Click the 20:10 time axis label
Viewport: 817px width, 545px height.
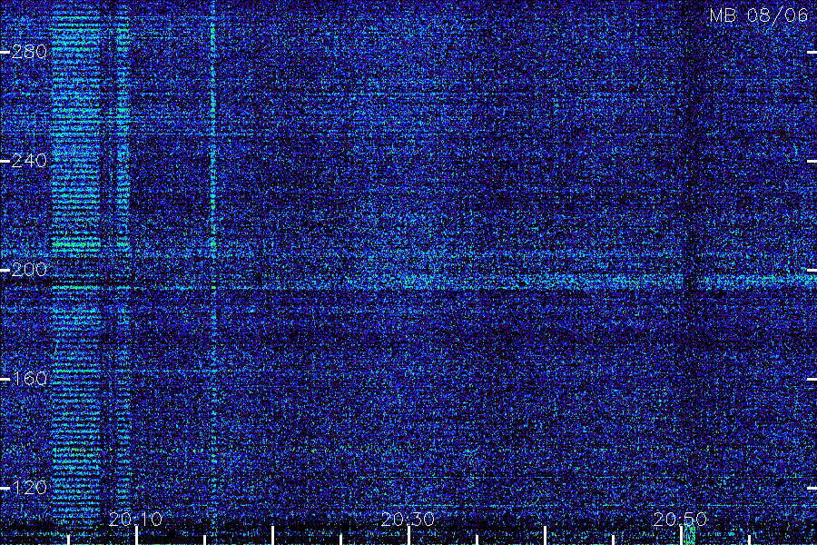(x=135, y=519)
